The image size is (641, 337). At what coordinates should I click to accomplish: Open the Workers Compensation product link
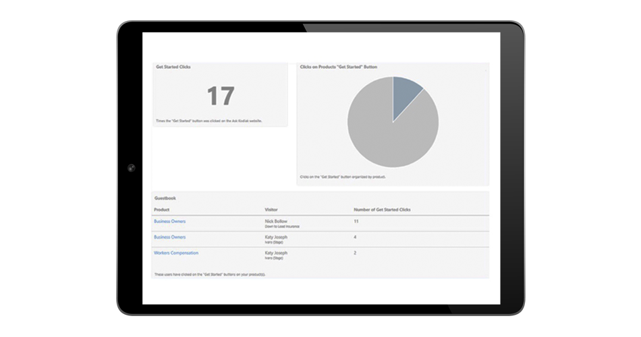(175, 253)
